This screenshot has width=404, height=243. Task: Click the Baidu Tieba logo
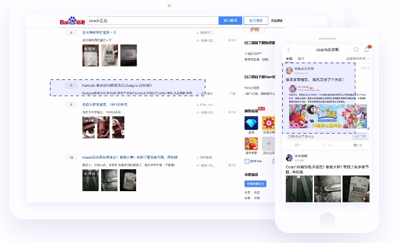pos(72,21)
